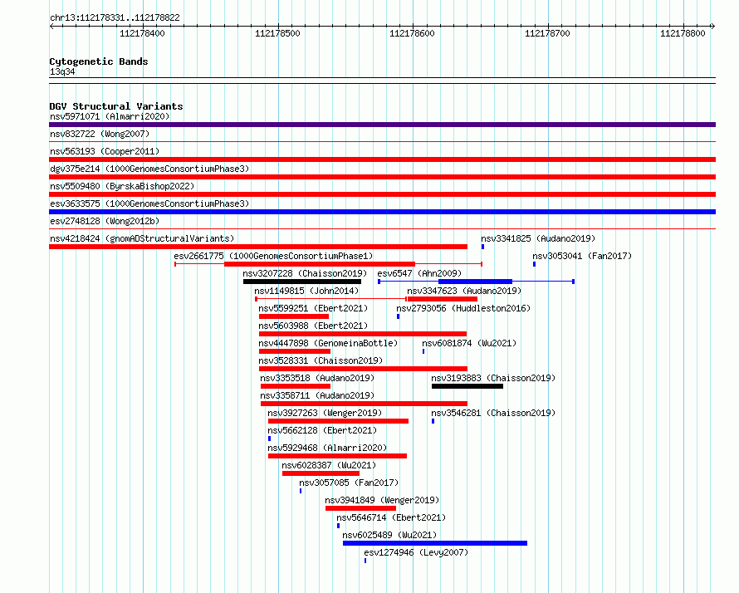
Task: Open esv6547 (Ahn2009) label
Action: point(419,273)
